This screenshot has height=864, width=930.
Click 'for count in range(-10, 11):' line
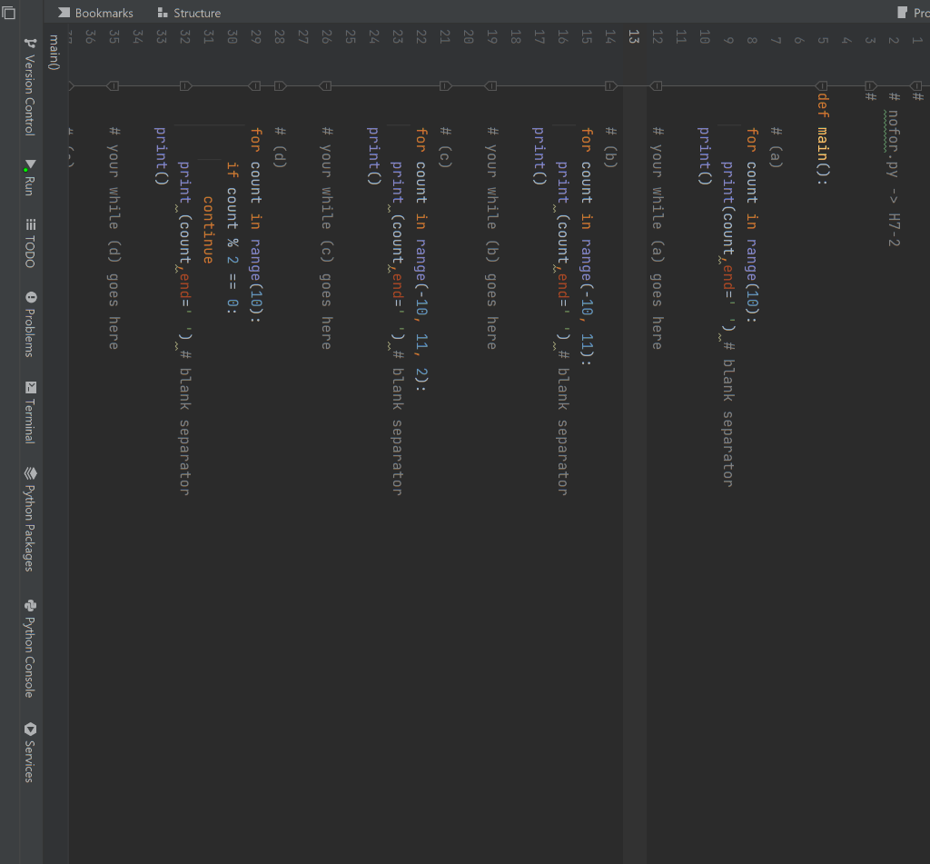click(587, 246)
